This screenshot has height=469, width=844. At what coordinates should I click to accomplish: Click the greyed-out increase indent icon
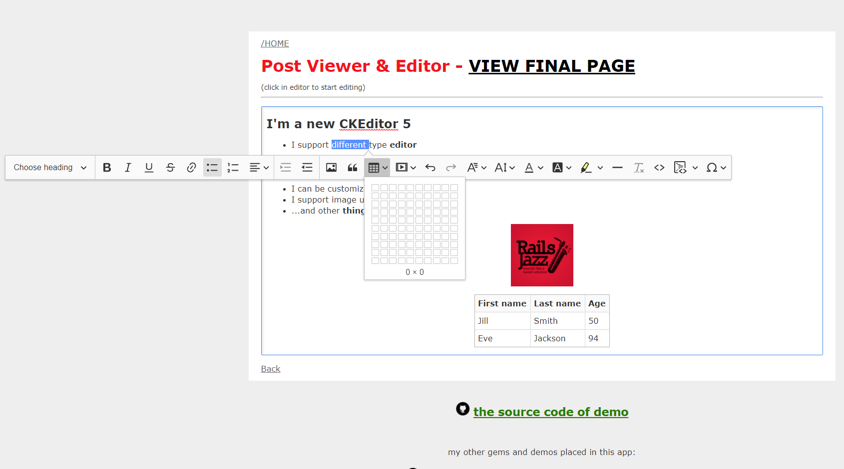(x=286, y=168)
